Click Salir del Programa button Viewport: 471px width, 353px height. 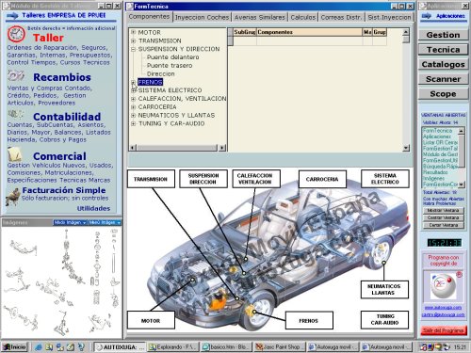tap(443, 330)
